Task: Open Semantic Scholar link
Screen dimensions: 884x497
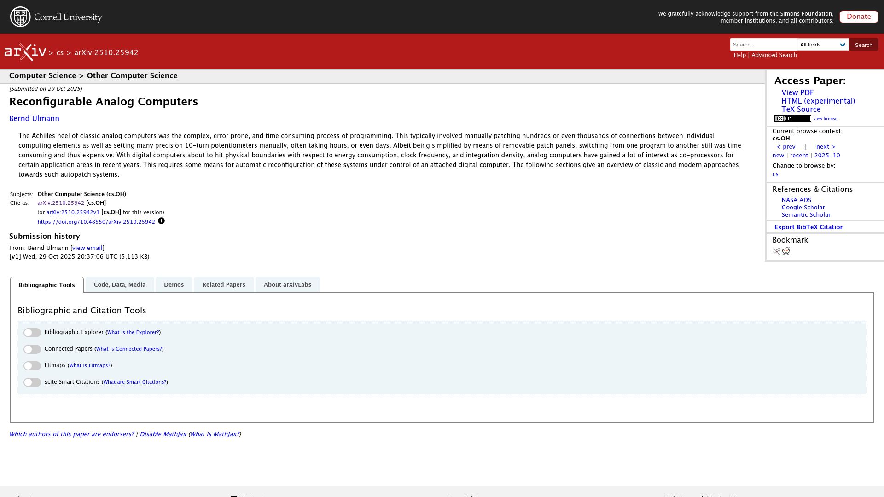Action: (x=806, y=215)
